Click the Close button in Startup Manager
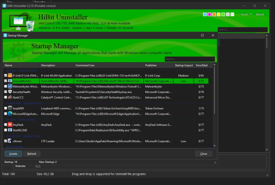This screenshot has width=275, height=185. tap(203, 154)
